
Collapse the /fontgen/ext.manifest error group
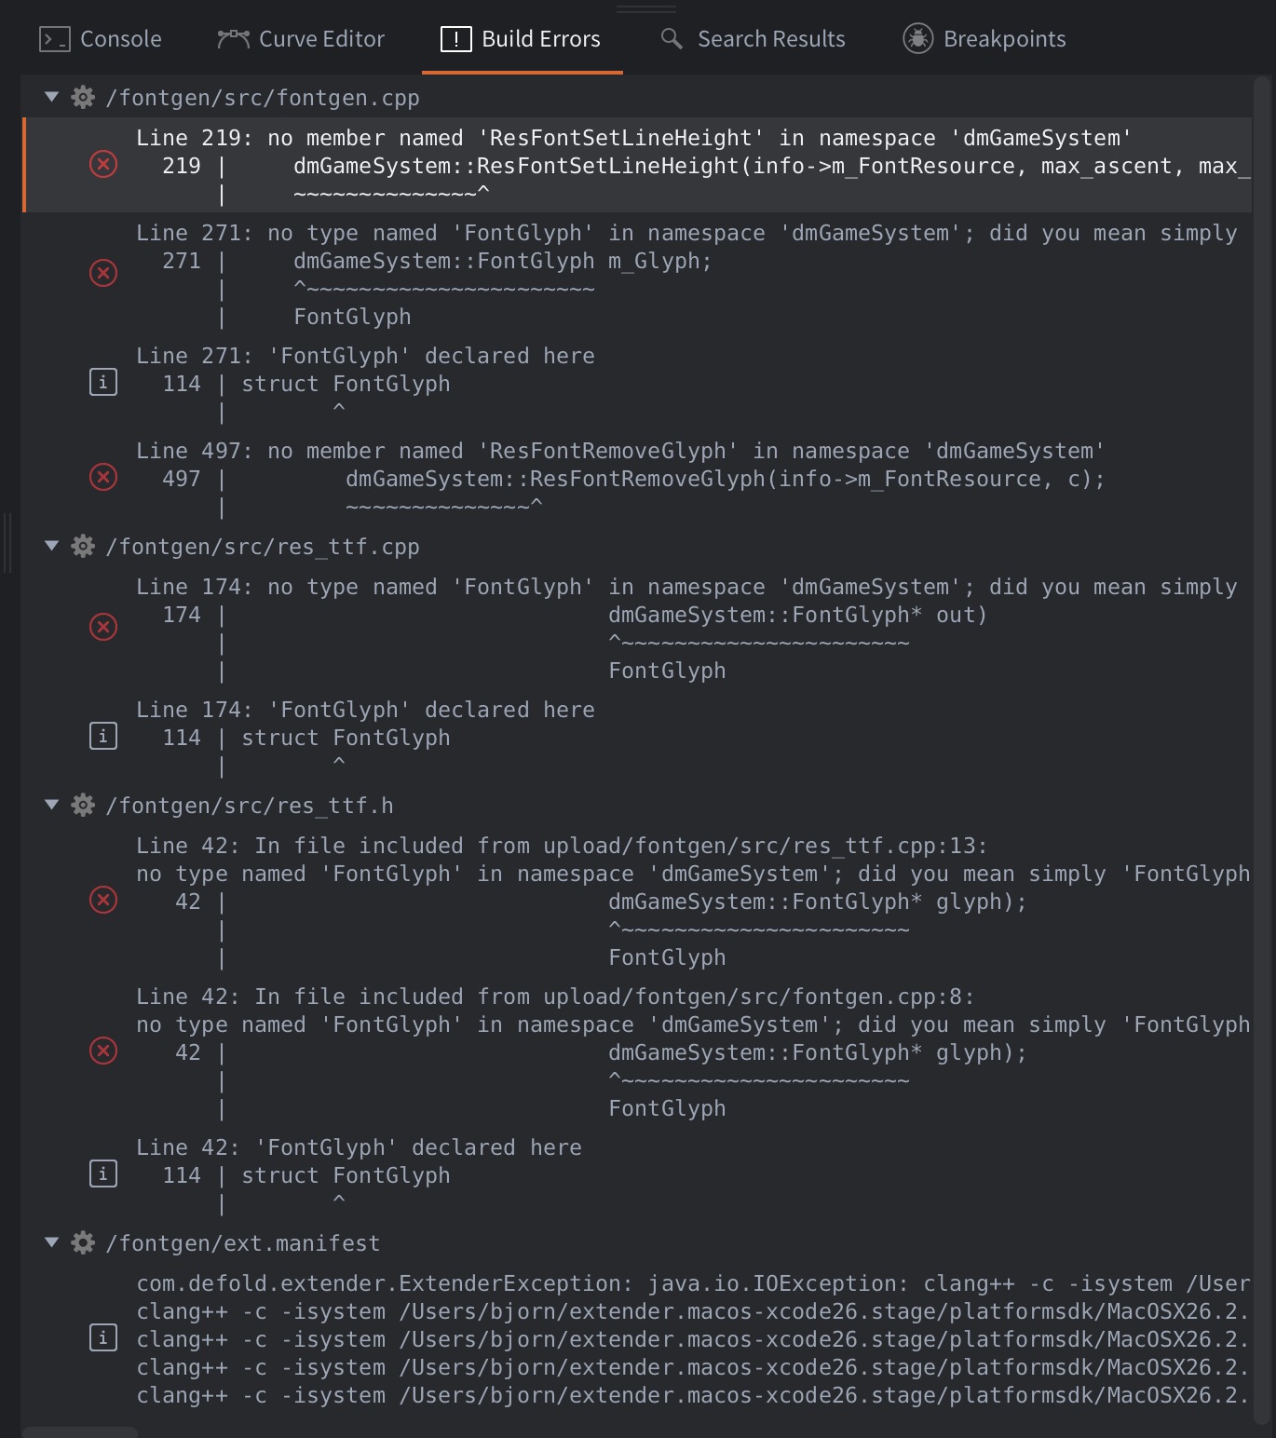click(52, 1242)
